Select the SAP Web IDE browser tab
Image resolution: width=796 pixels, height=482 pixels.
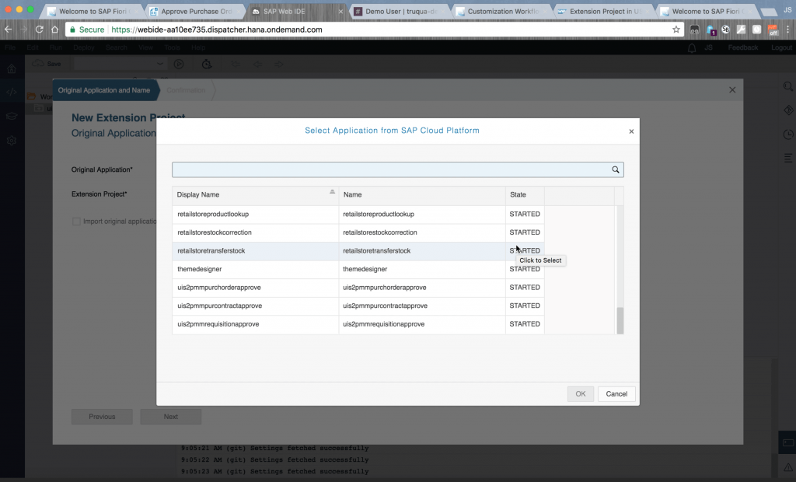(298, 11)
